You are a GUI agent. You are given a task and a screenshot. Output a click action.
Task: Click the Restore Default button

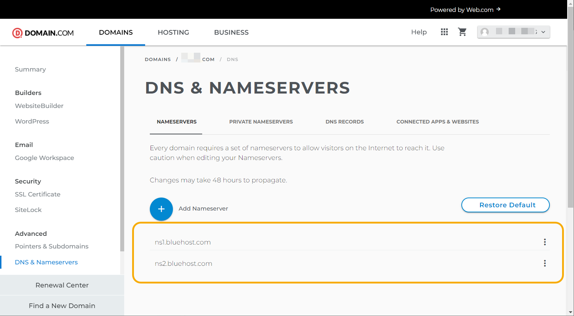tap(505, 205)
